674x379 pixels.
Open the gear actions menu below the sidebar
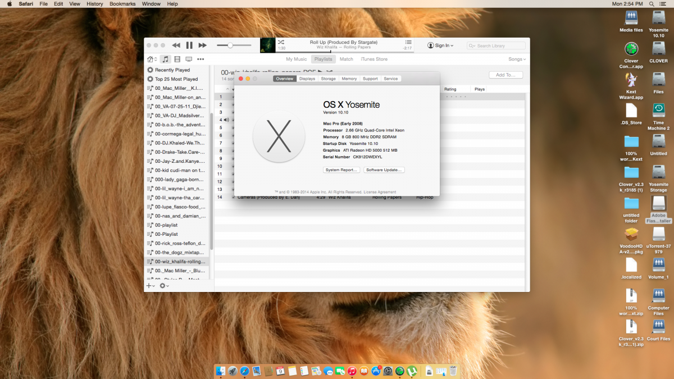click(163, 286)
